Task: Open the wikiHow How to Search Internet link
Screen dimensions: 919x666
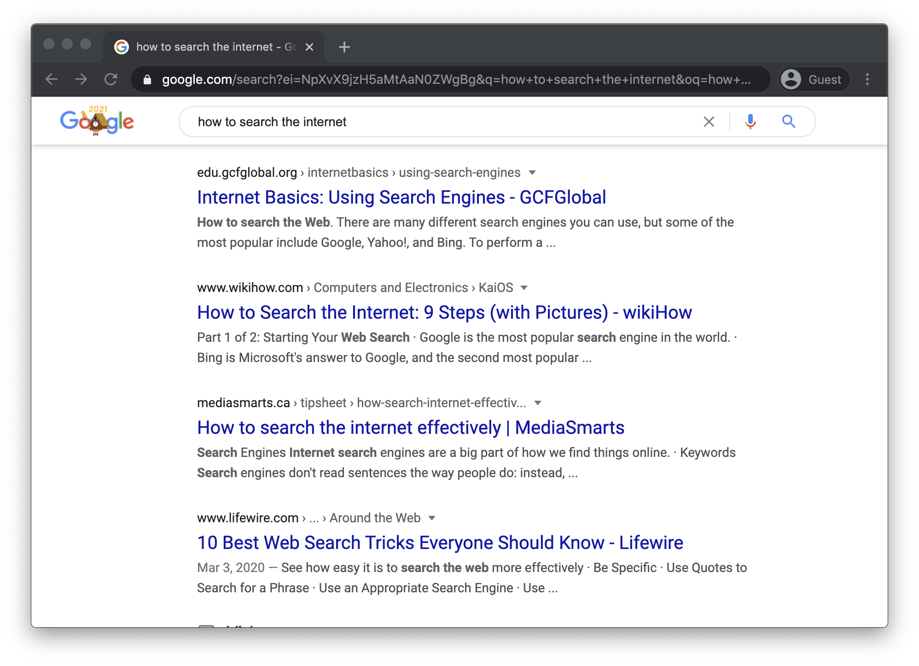Action: click(x=444, y=313)
